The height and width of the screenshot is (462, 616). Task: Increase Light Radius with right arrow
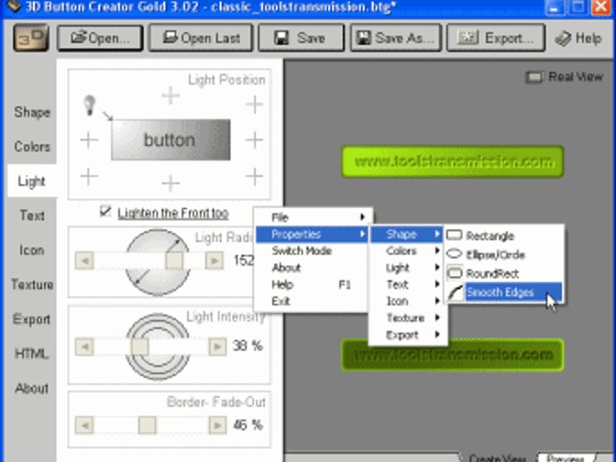[x=214, y=260]
